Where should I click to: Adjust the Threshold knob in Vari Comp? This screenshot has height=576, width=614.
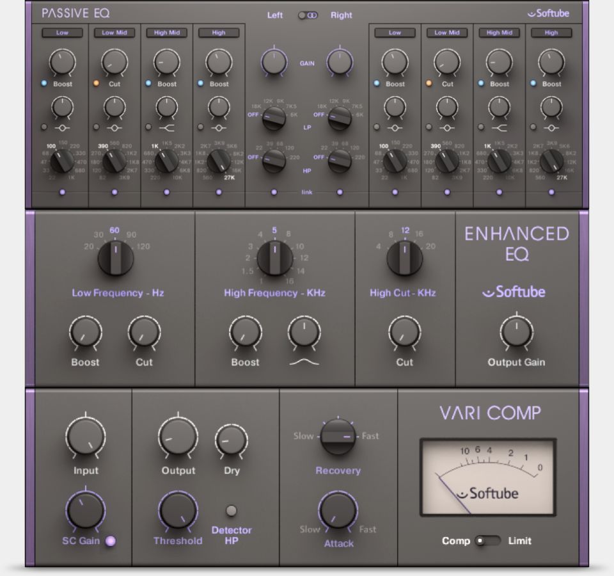pyautogui.click(x=177, y=512)
